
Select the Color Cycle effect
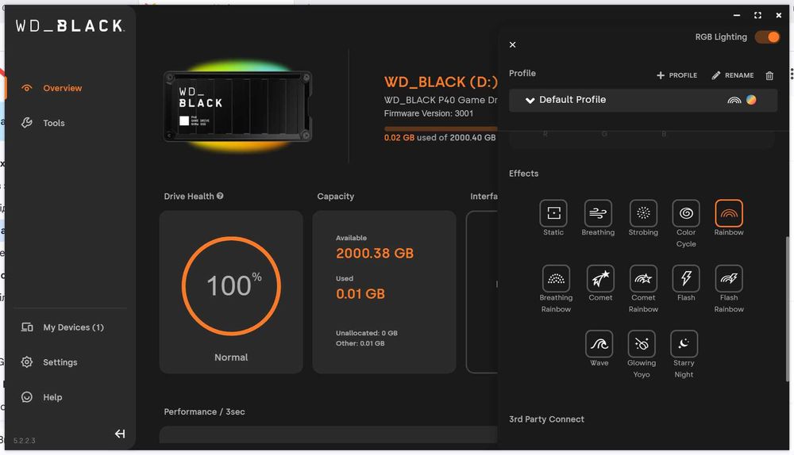click(x=686, y=213)
